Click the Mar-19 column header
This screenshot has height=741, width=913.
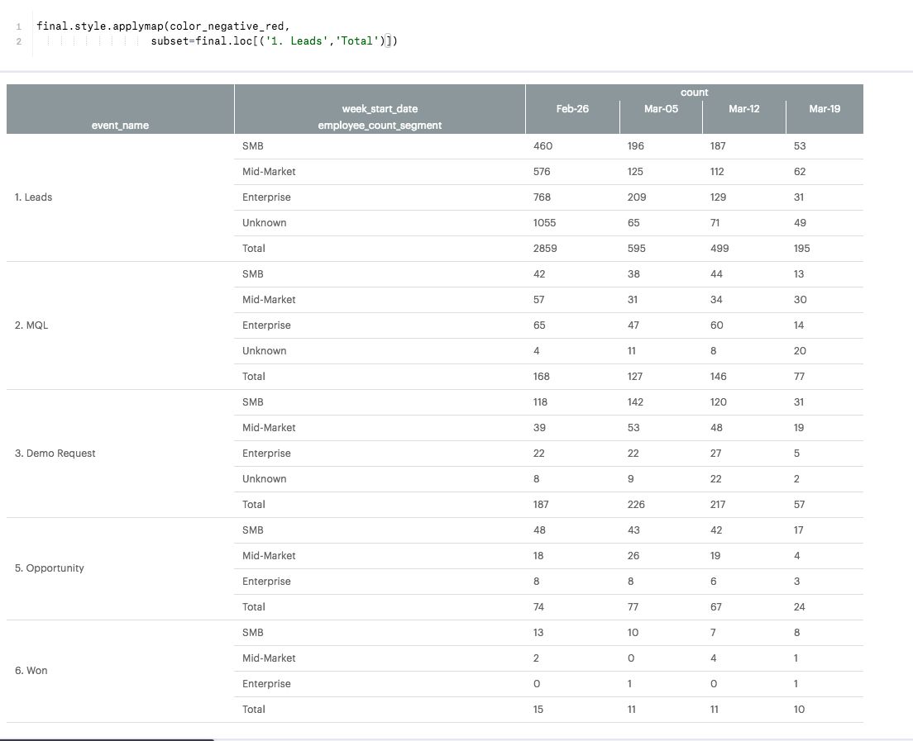coord(824,109)
